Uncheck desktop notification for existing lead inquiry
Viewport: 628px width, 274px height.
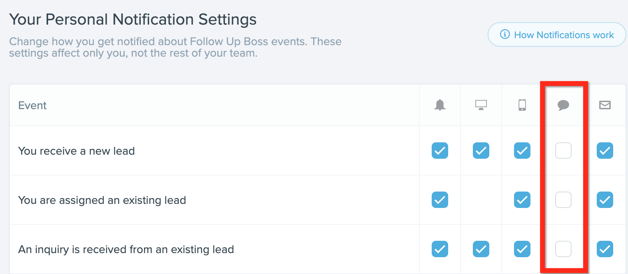pos(481,249)
